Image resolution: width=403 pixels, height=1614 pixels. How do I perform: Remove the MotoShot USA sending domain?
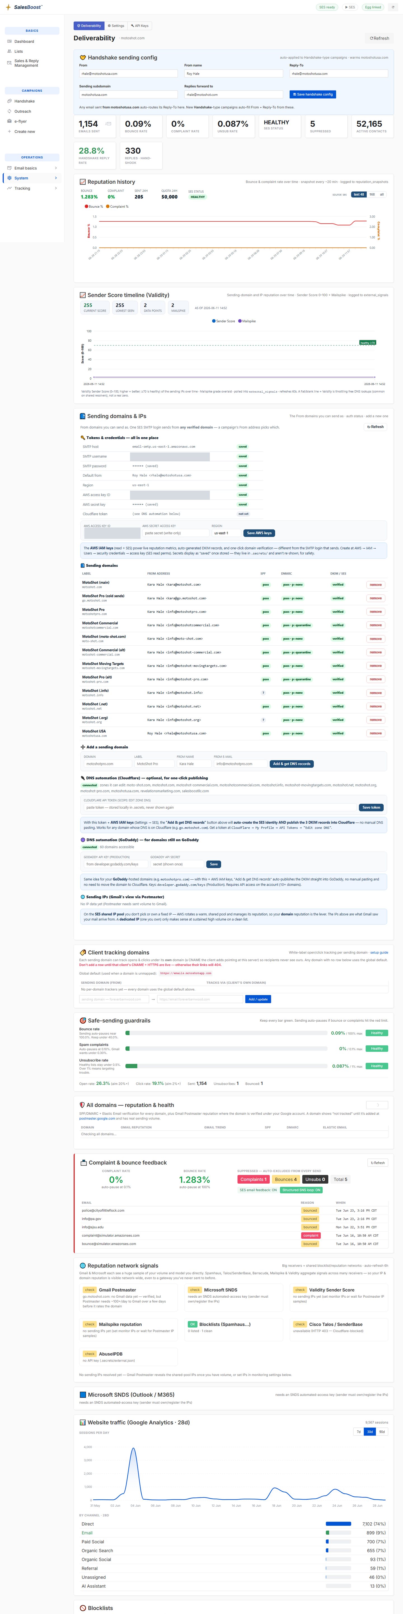376,733
